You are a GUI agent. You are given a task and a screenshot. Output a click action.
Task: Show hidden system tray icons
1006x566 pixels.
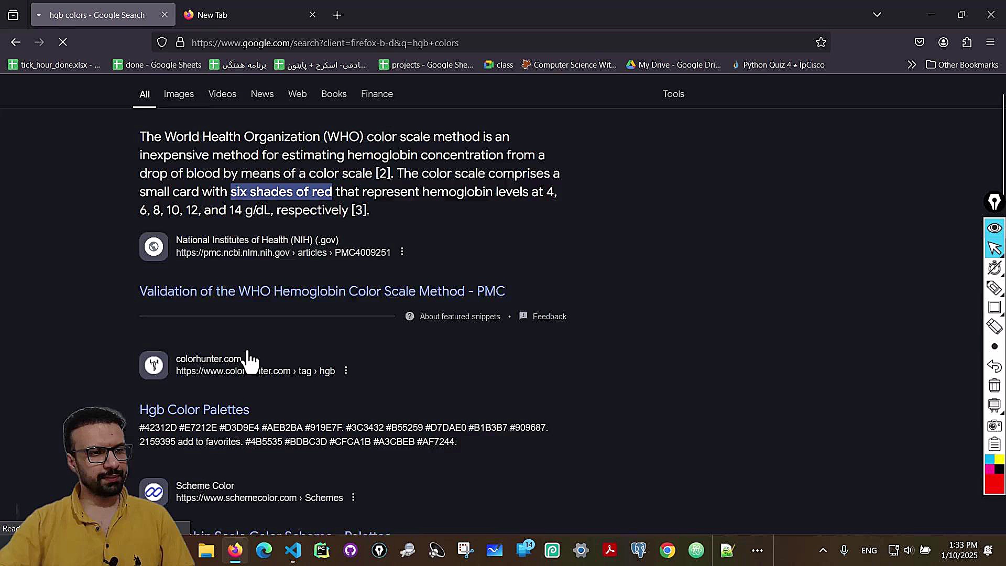[823, 550]
